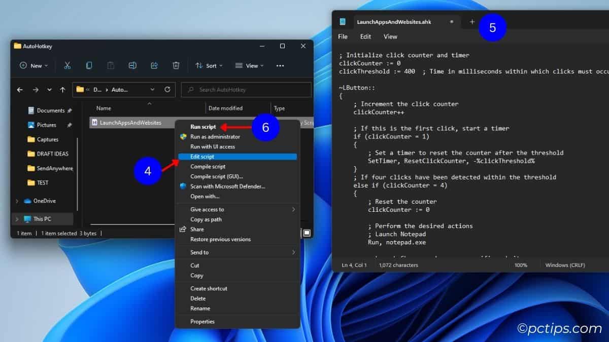Refresh the AutoHotkey folder view

coord(167,89)
